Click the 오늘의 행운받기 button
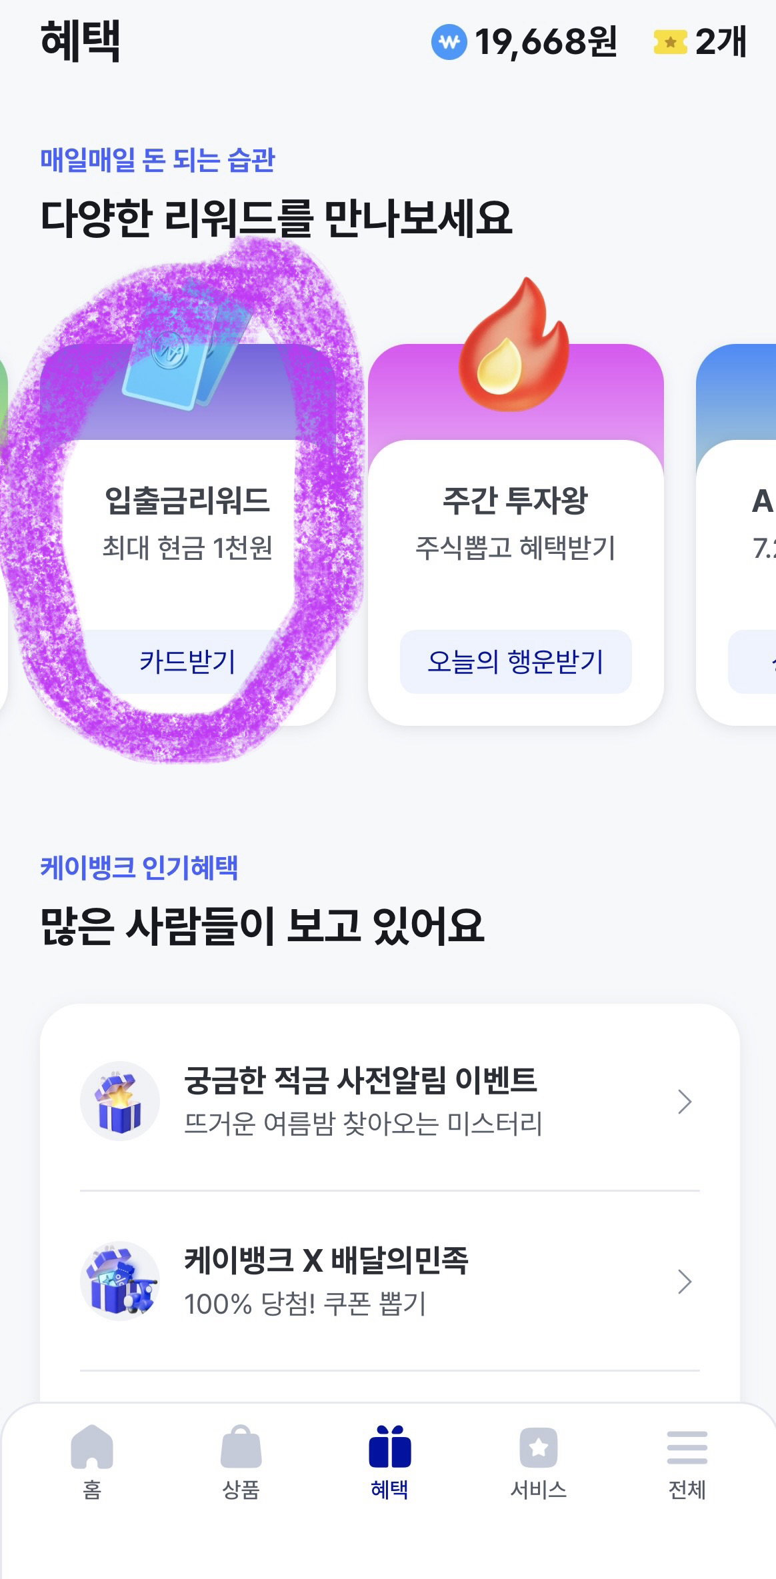Screen dimensions: 776x1579 [515, 662]
